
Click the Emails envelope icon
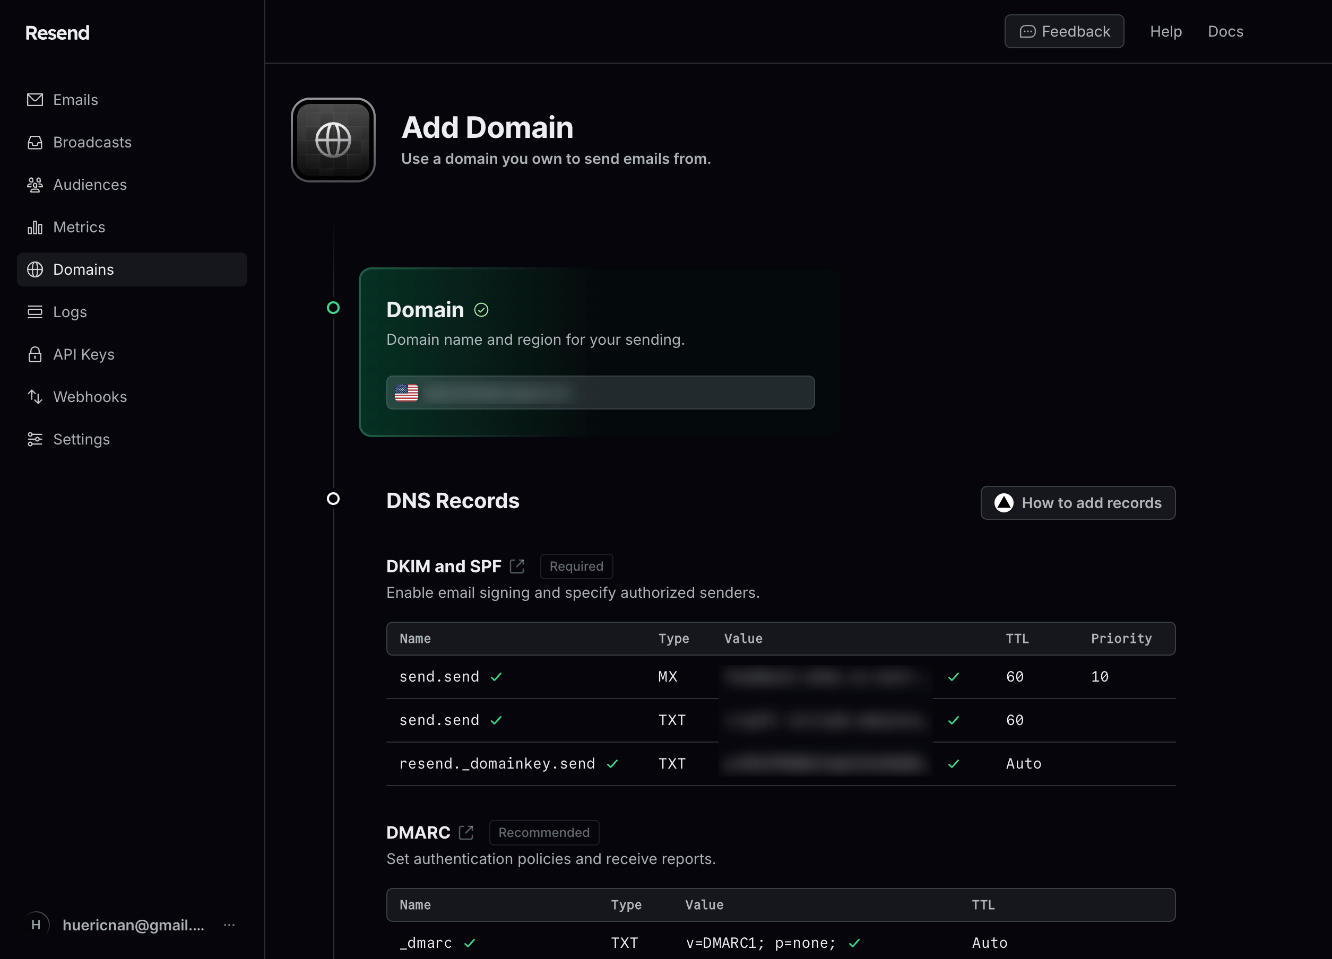(35, 100)
